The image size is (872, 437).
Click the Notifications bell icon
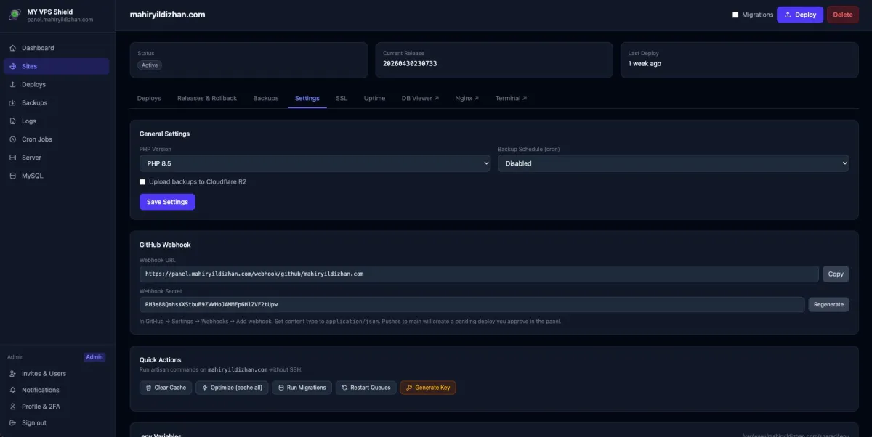13,390
